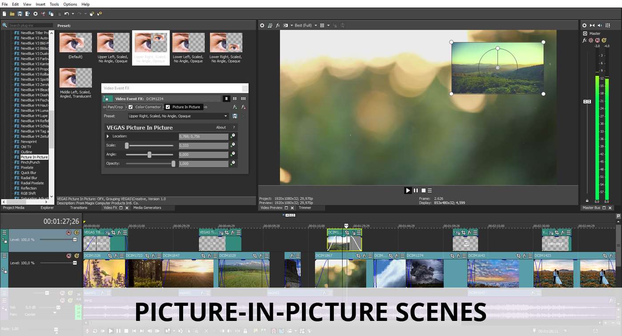Open the split screen view dropdown arrow

pos(291,25)
